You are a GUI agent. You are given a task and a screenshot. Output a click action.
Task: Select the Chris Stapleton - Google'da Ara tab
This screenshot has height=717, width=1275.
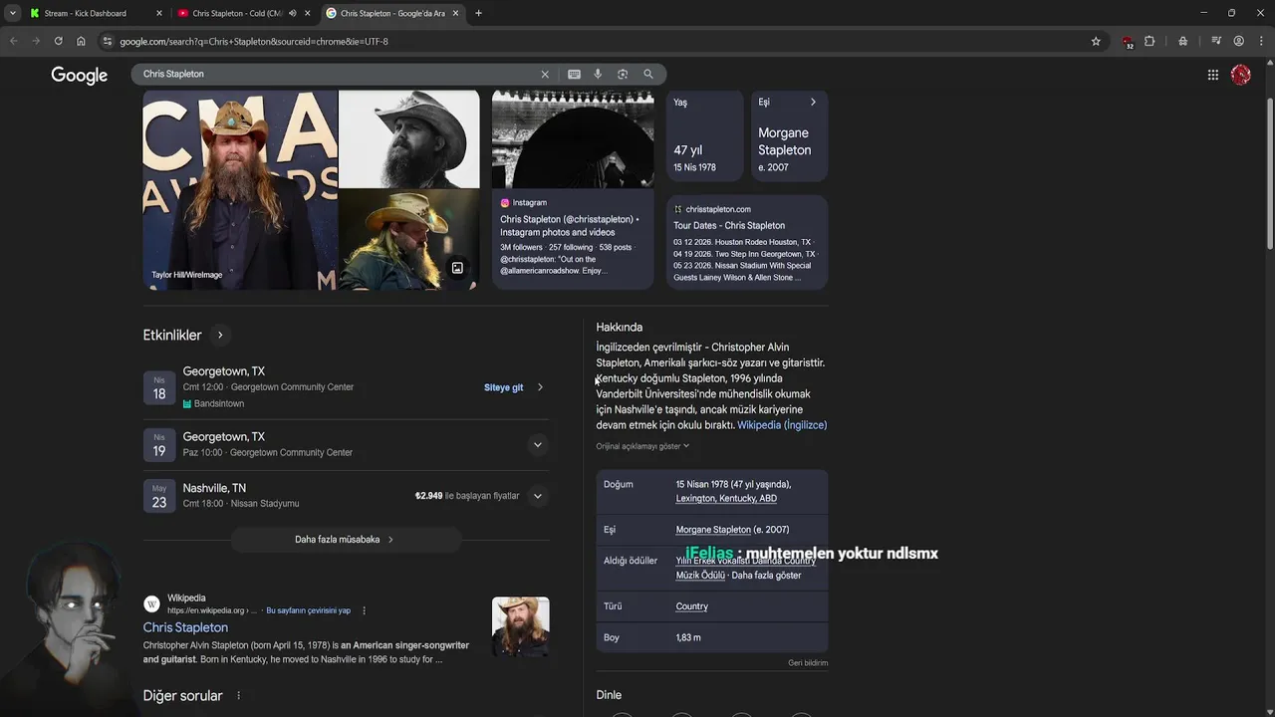[x=392, y=13]
